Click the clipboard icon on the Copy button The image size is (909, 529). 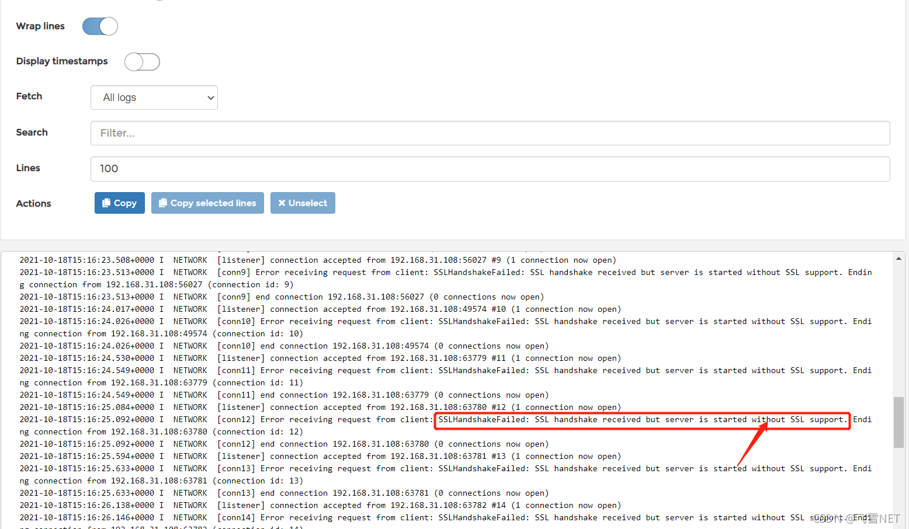pyautogui.click(x=106, y=203)
